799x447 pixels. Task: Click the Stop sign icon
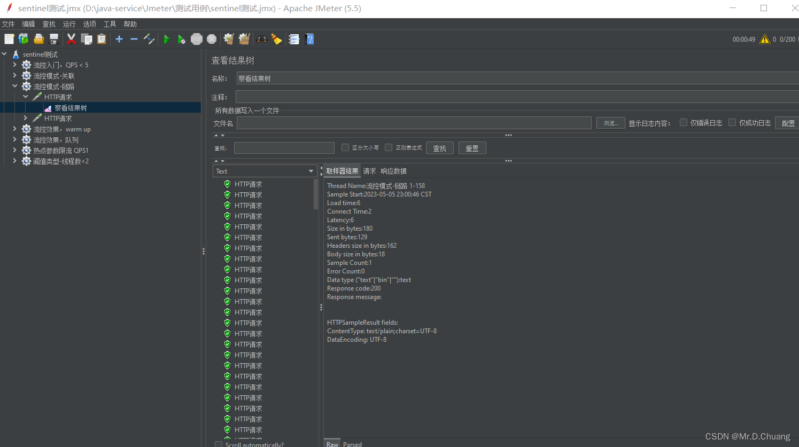pyautogui.click(x=197, y=39)
